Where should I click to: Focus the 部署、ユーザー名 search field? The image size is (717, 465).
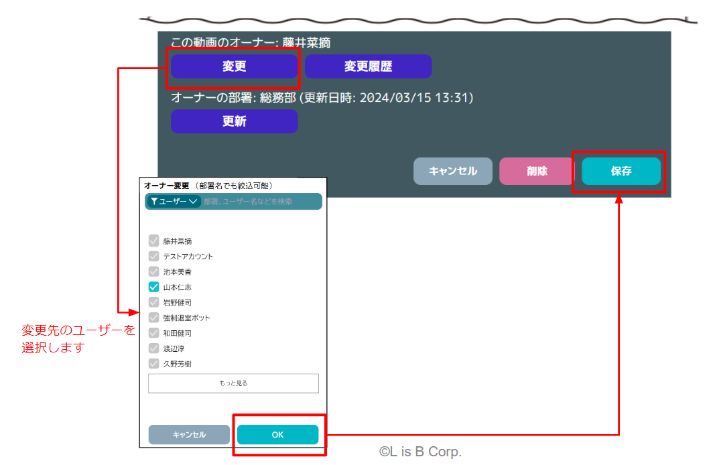coord(261,202)
